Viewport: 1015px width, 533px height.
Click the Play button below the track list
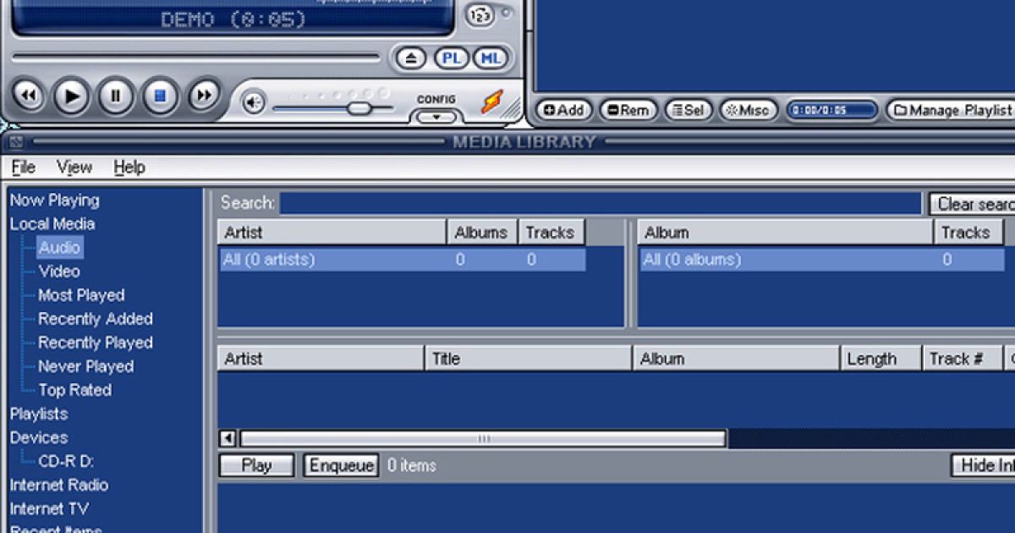point(256,465)
